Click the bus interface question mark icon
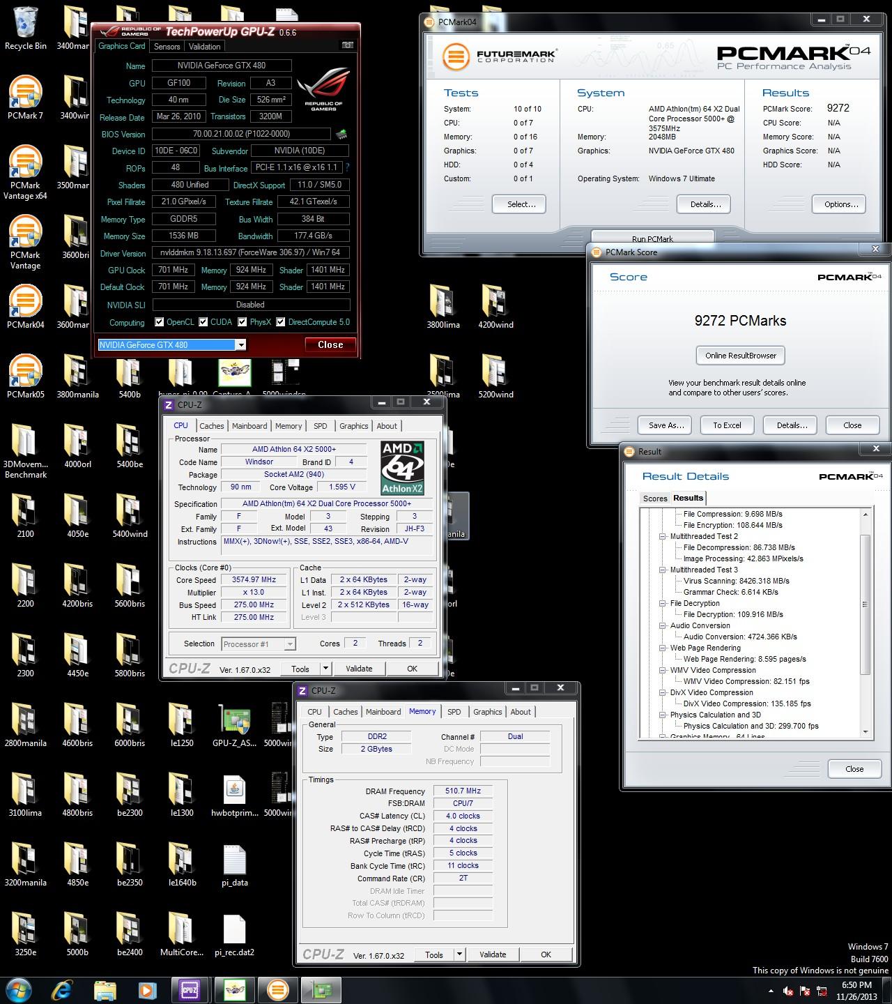Viewport: 892px width, 1004px height. tap(347, 167)
